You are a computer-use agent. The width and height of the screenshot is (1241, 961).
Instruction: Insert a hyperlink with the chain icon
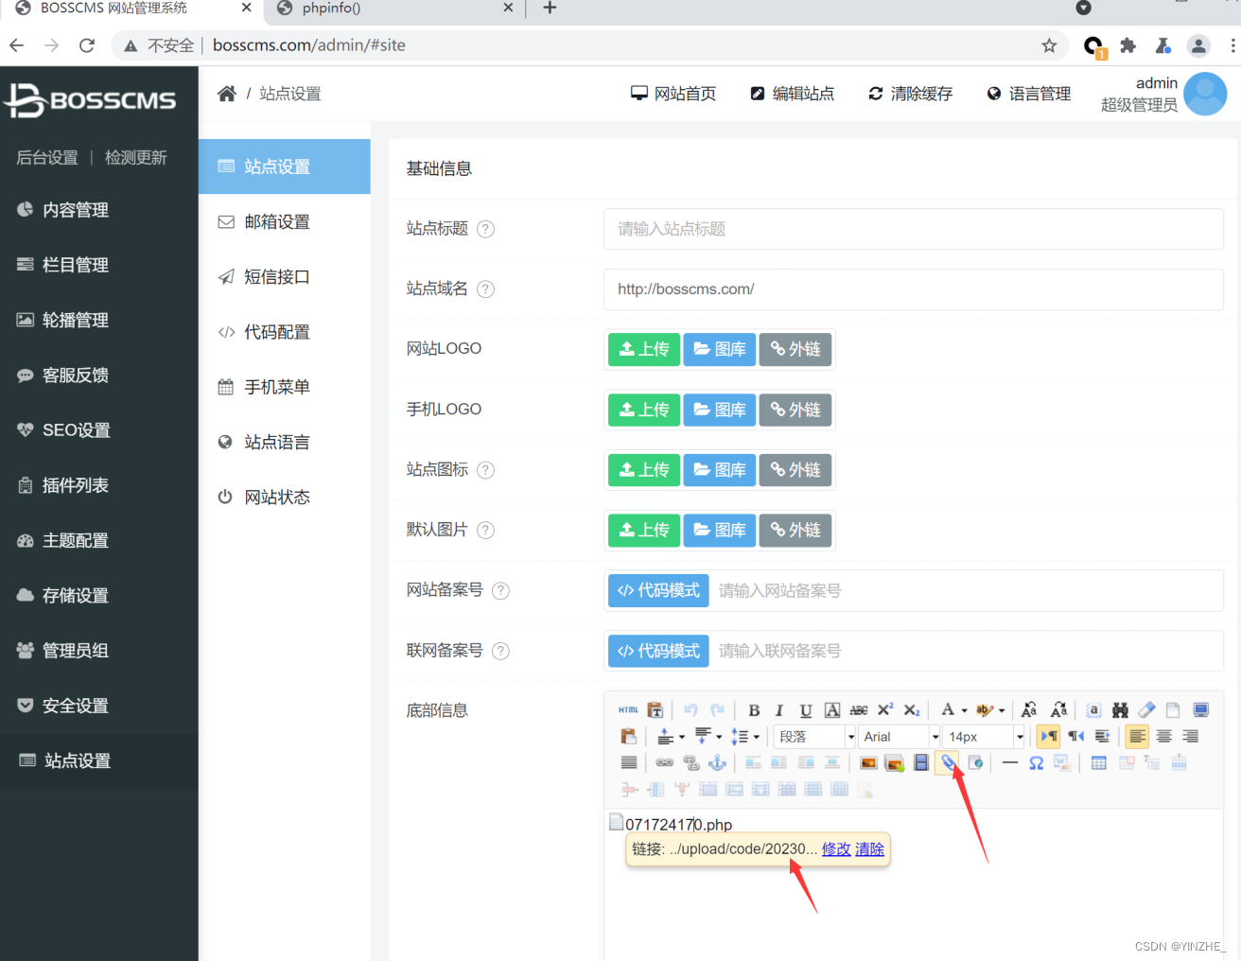[665, 762]
